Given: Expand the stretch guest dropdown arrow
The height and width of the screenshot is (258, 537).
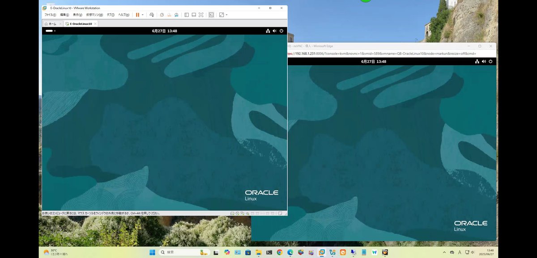Looking at the screenshot, I should click(226, 15).
